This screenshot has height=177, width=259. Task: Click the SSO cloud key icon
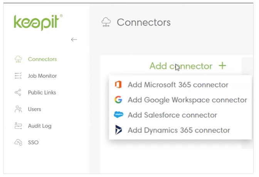coord(18,142)
